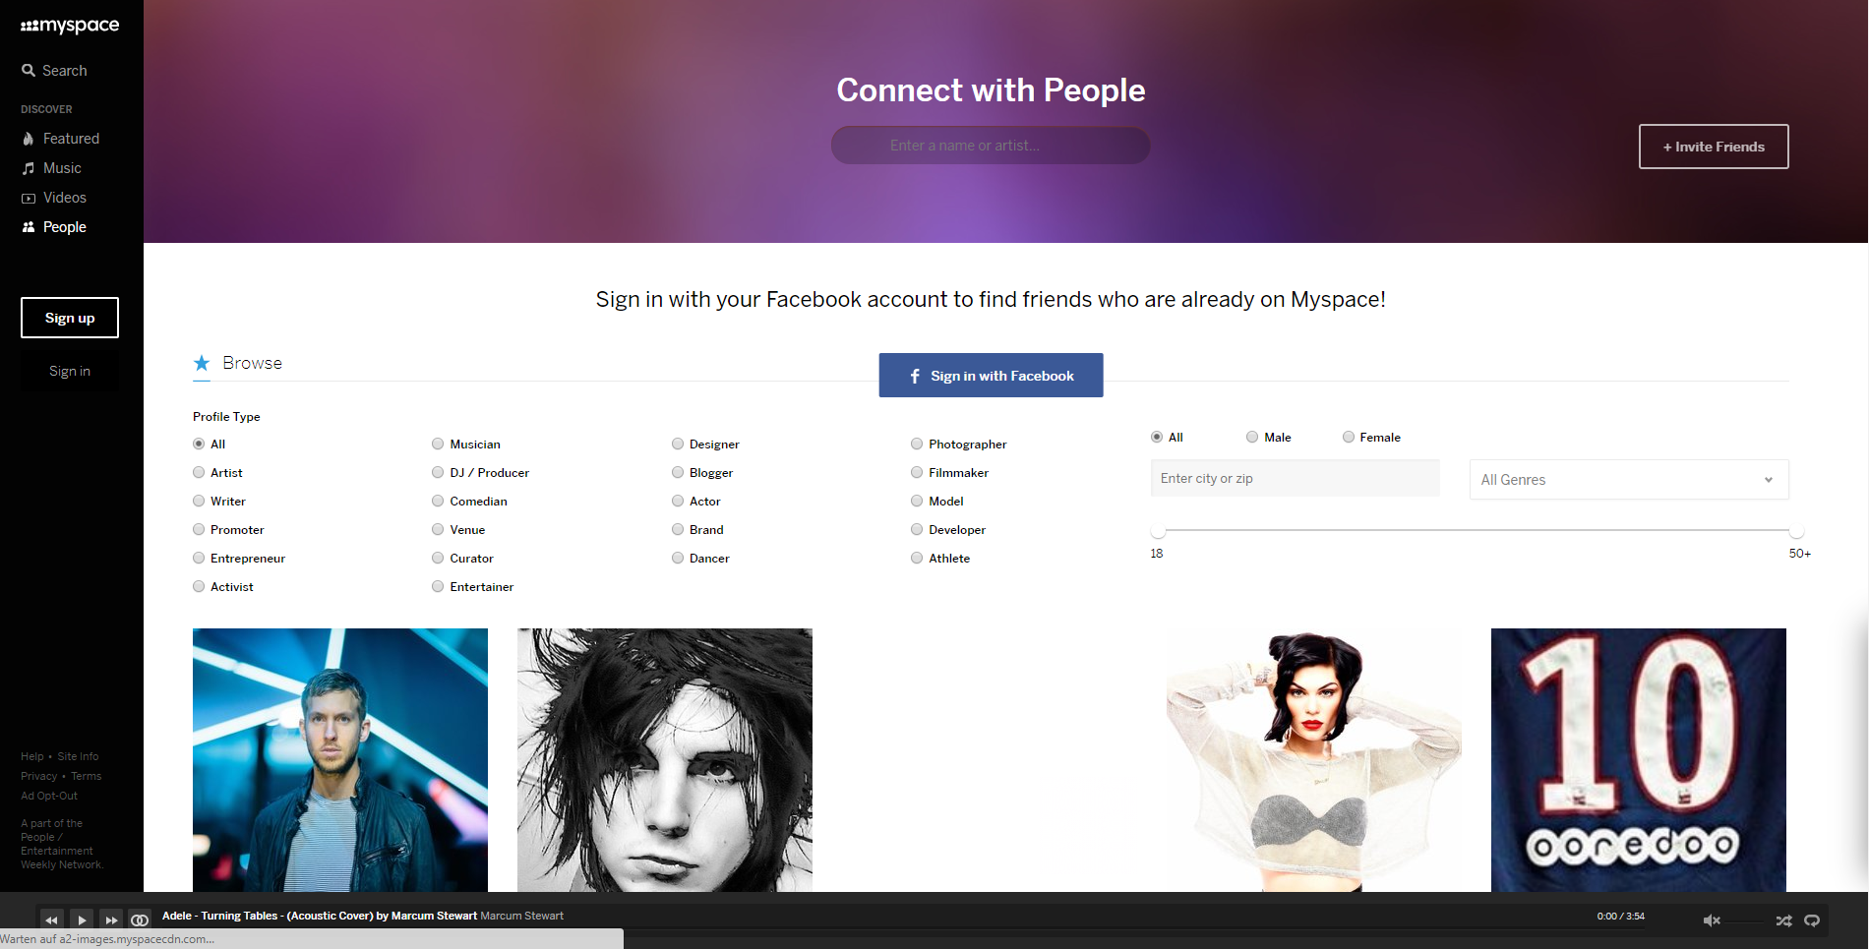Skip to previous track in player
1869x949 pixels.
click(51, 920)
